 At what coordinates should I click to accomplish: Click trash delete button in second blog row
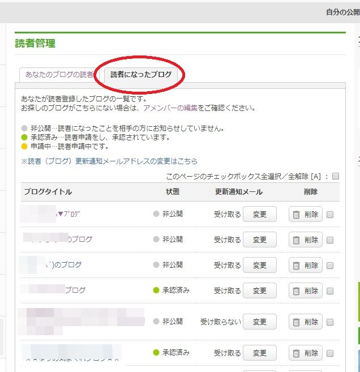[x=306, y=240]
